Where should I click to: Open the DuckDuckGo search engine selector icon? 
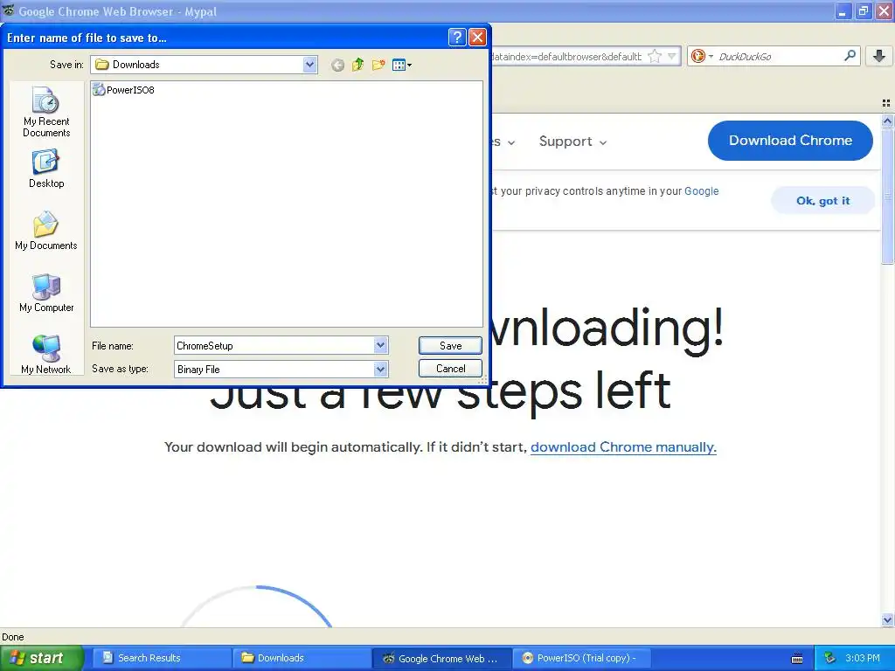tap(702, 56)
